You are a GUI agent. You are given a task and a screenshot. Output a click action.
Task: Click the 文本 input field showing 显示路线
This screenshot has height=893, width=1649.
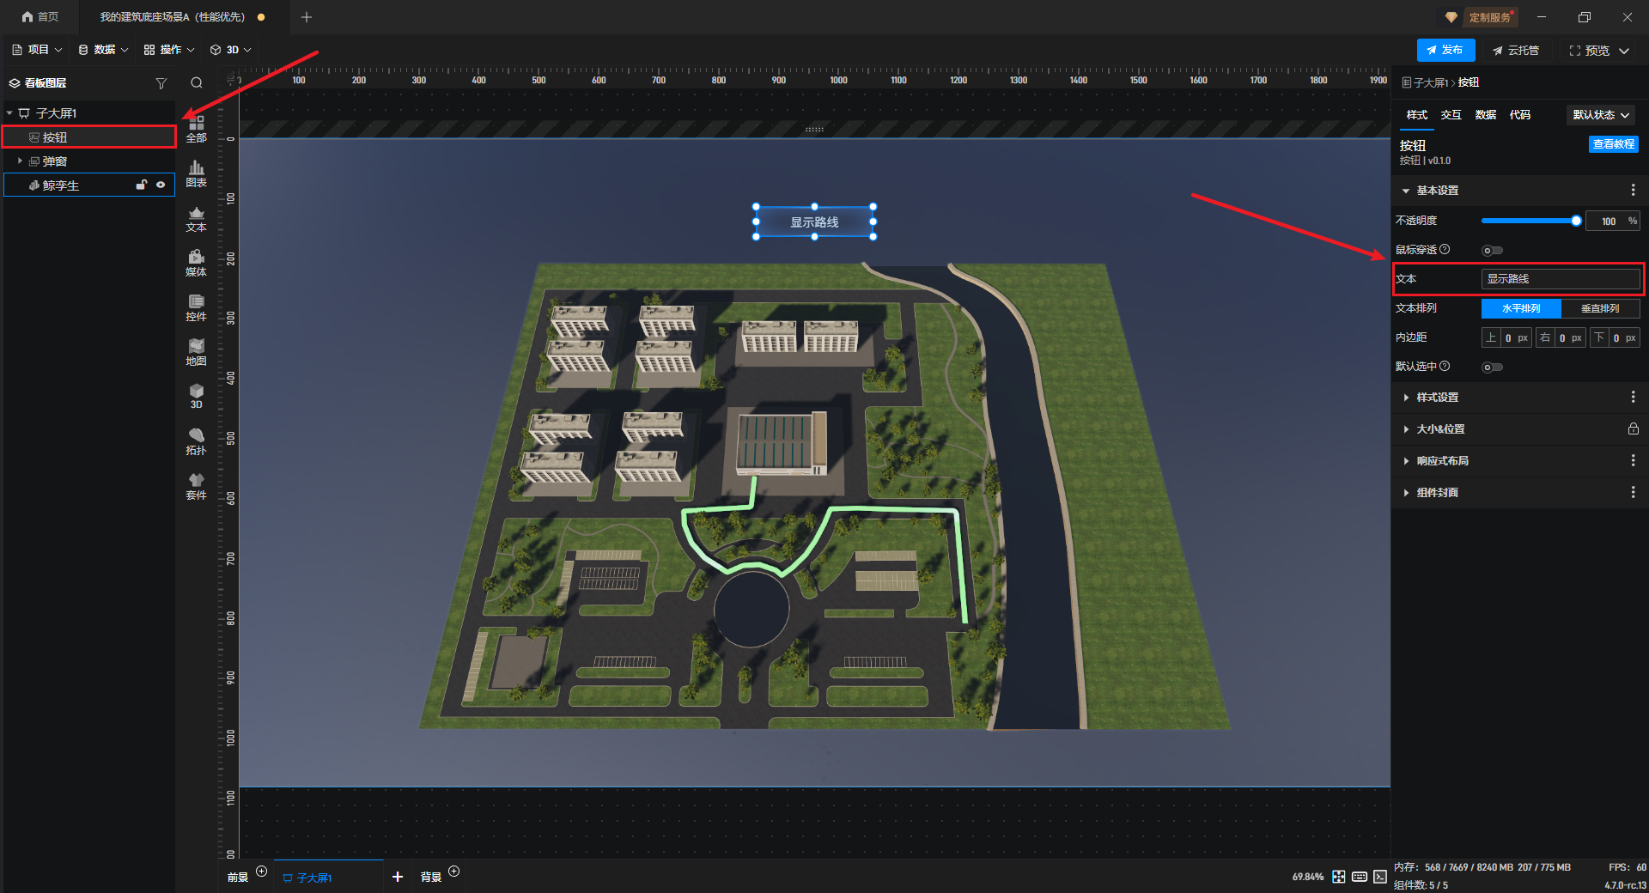click(x=1560, y=279)
